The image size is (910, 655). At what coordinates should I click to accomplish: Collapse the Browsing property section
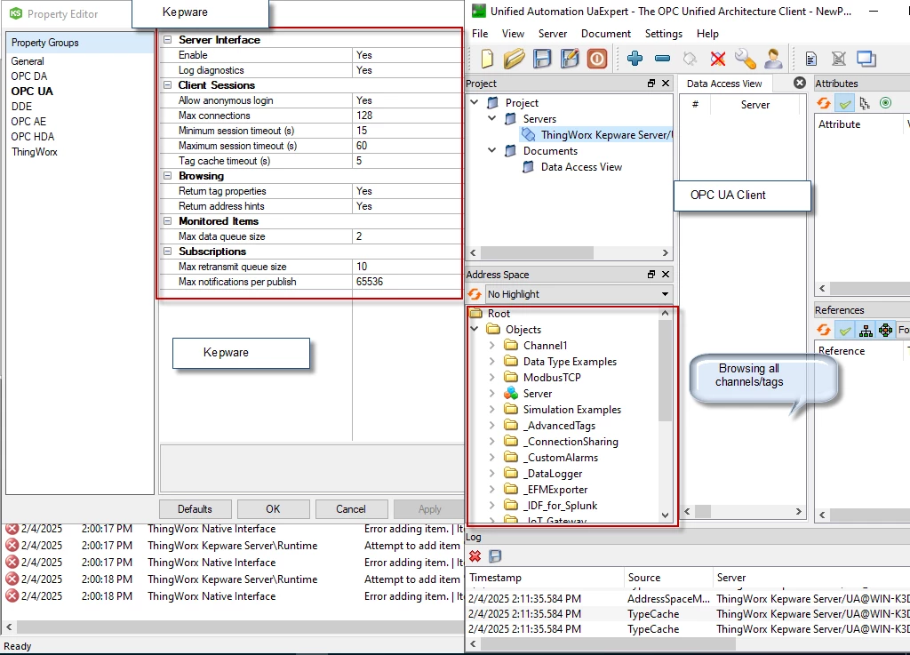click(x=168, y=176)
